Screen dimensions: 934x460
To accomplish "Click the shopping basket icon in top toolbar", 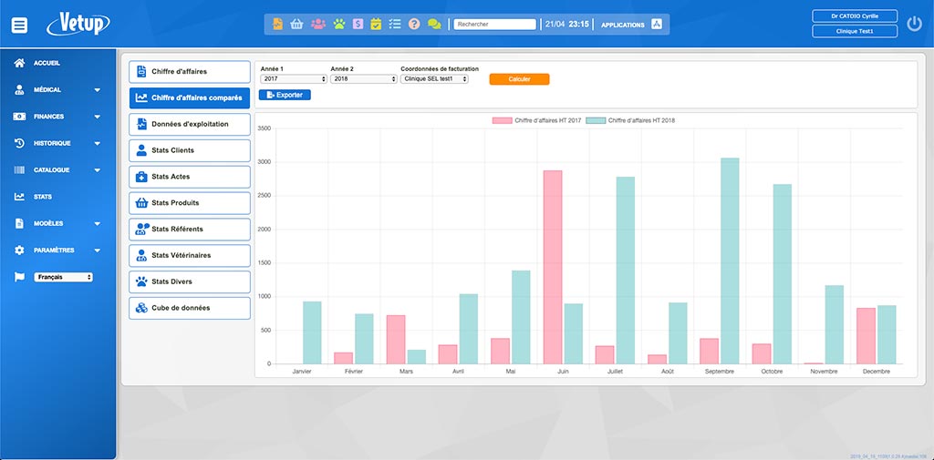I will [x=296, y=25].
